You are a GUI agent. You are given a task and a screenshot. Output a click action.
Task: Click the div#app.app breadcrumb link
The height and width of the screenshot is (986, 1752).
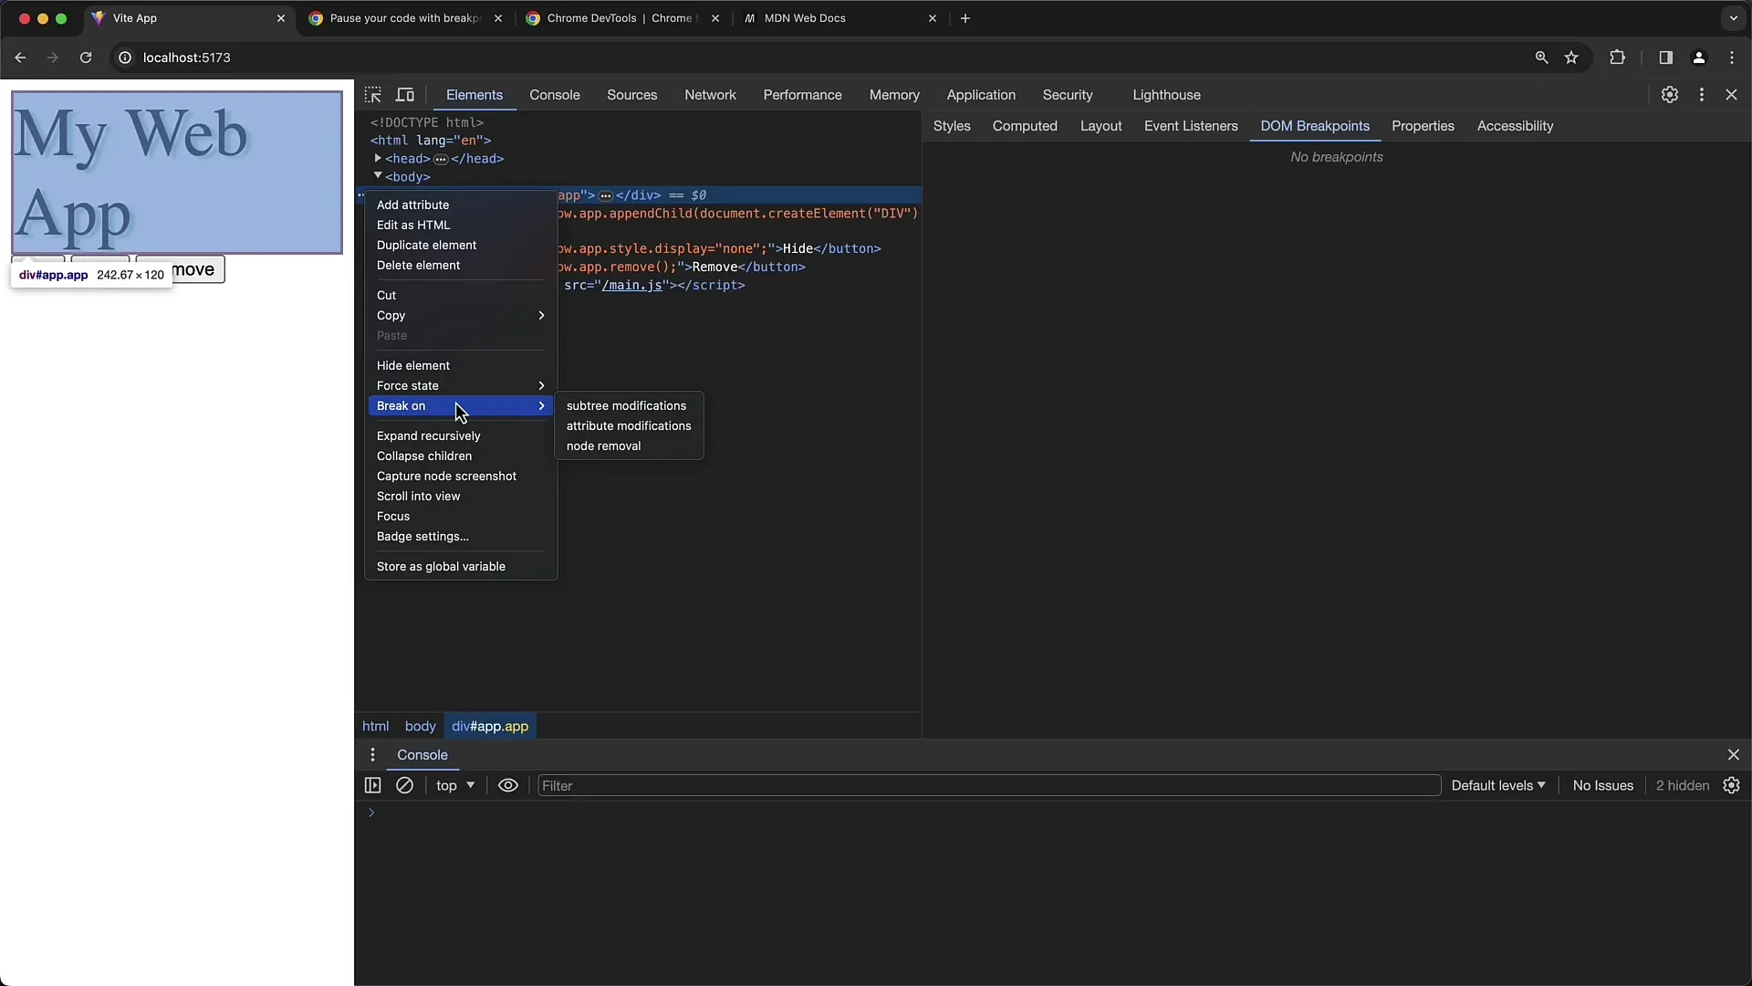pos(488,726)
